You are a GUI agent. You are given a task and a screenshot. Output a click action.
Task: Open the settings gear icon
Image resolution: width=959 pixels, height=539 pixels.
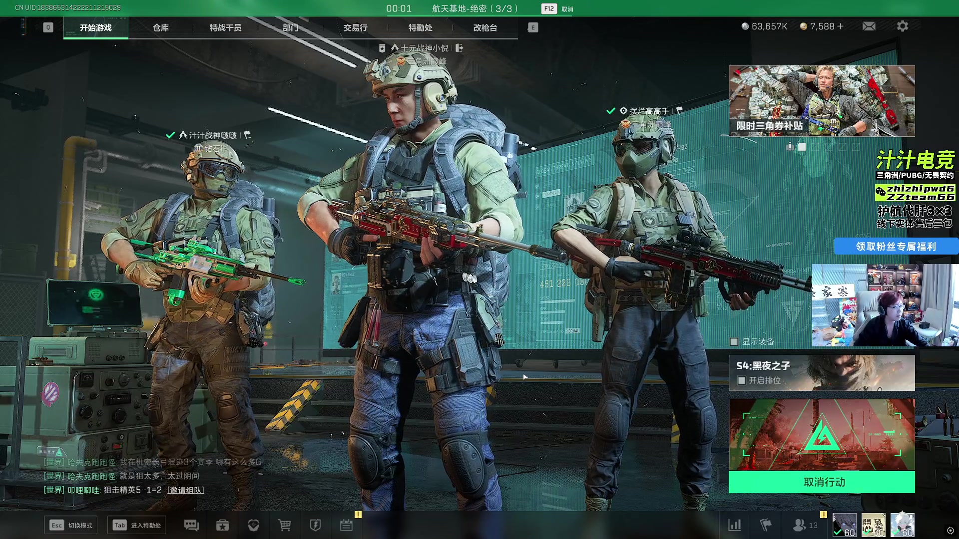pyautogui.click(x=902, y=26)
